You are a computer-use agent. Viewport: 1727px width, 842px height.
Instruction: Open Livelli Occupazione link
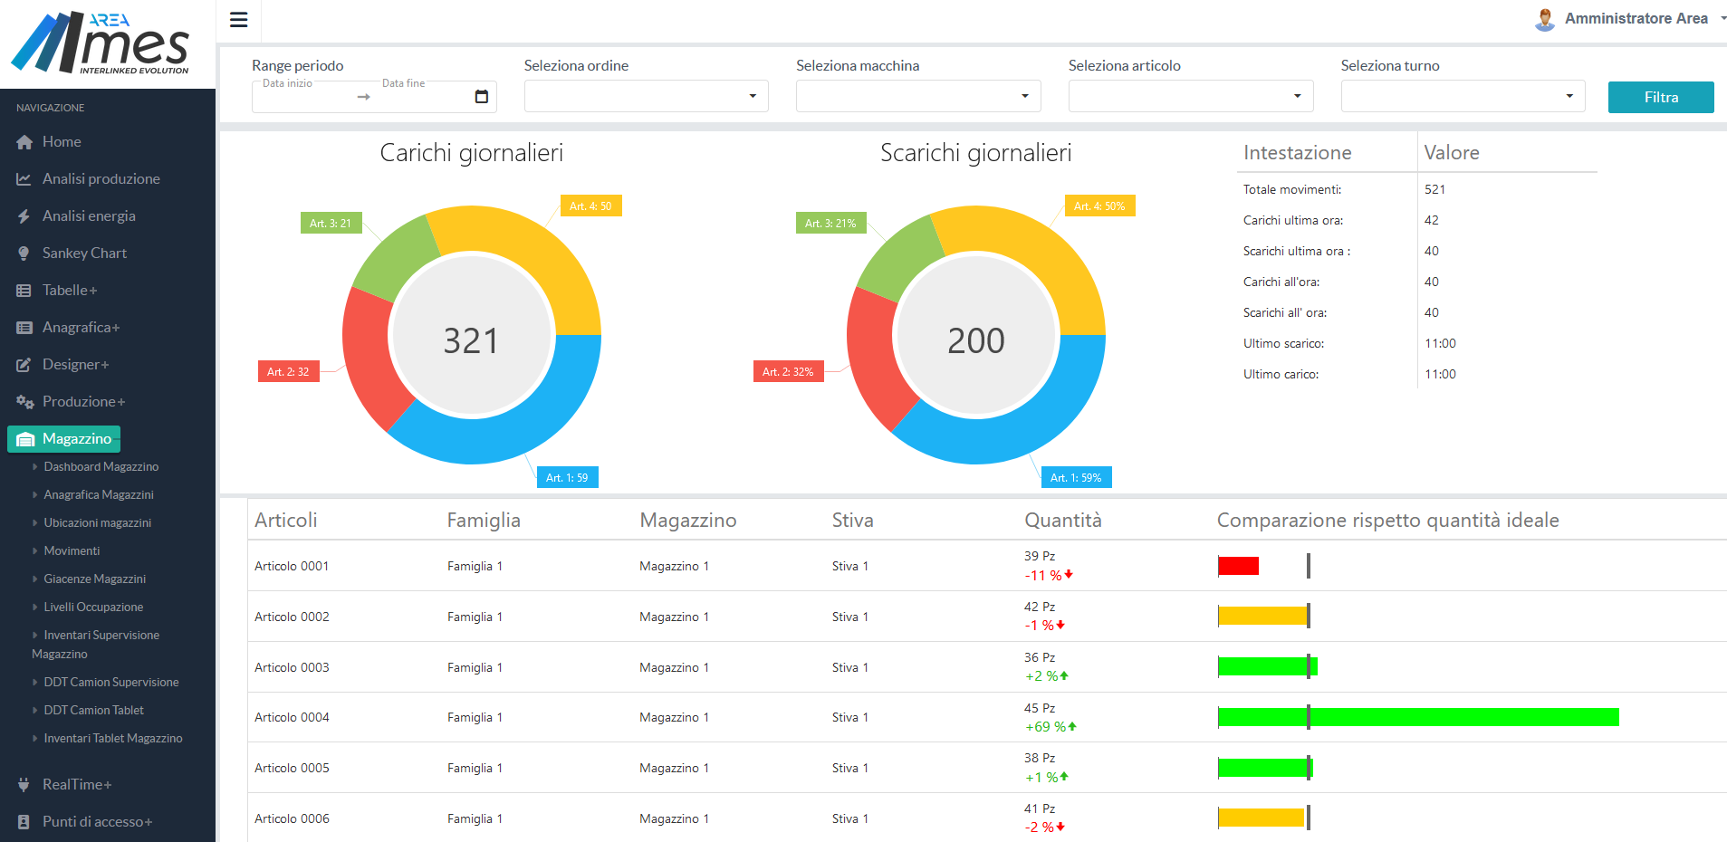[93, 608]
